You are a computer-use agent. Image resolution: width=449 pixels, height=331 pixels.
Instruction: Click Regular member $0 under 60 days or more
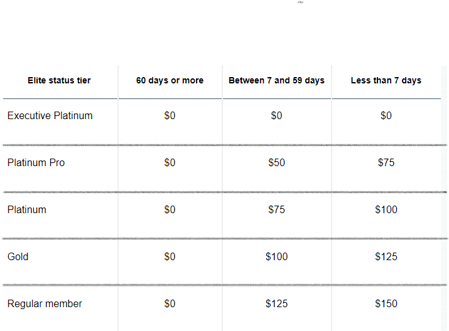[x=170, y=303]
